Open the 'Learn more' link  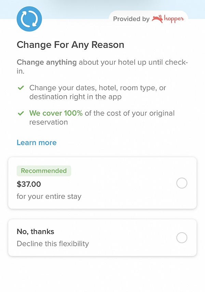pos(37,142)
